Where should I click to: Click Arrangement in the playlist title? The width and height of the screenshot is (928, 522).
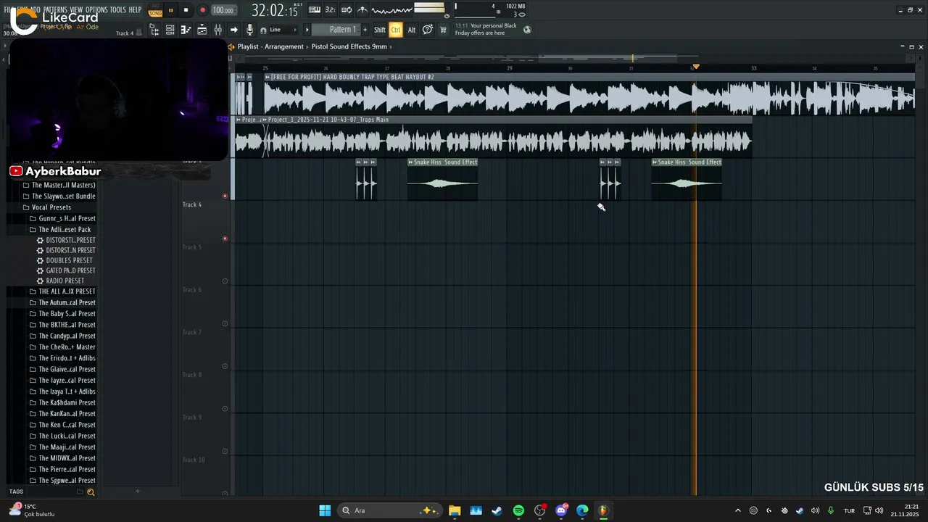(284, 46)
